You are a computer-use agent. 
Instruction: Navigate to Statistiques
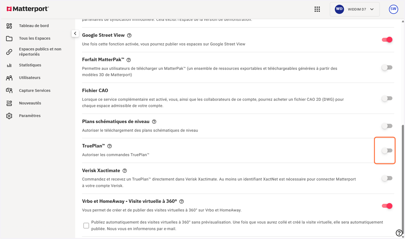click(30, 65)
